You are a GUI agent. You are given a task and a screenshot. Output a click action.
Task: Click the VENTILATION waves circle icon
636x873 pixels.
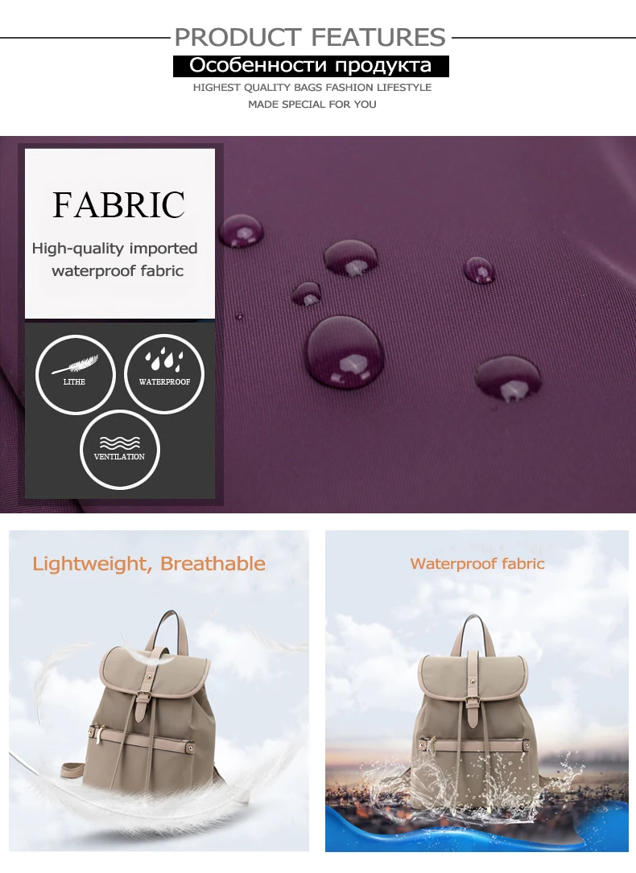pos(120,450)
